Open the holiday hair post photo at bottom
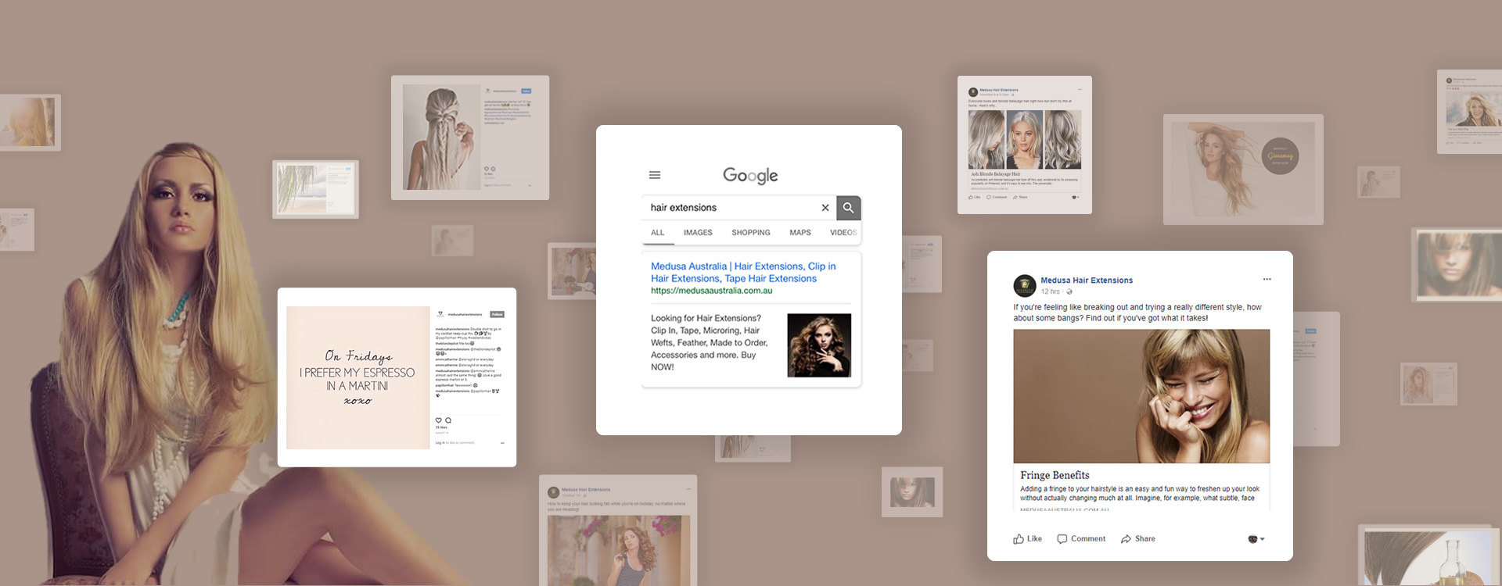The image size is (1502, 586). click(618, 550)
